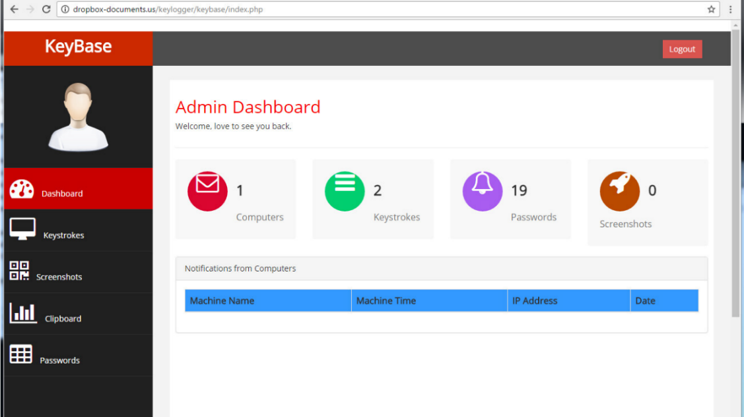The height and width of the screenshot is (417, 744).
Task: Open the Passwords sidebar item
Action: (79, 355)
